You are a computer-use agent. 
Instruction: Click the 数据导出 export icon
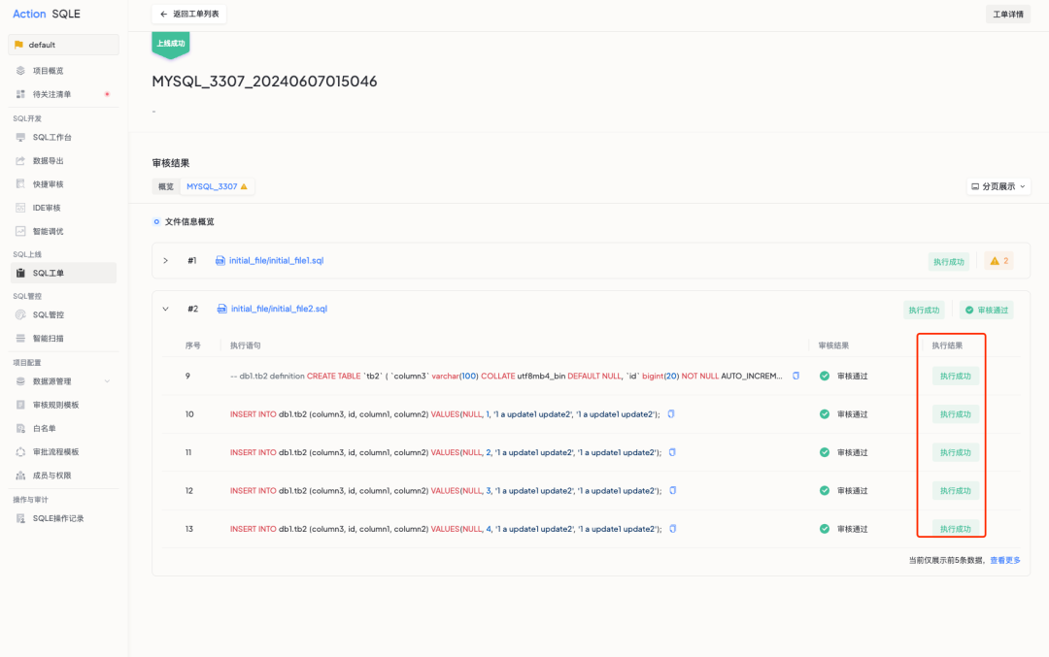20,161
